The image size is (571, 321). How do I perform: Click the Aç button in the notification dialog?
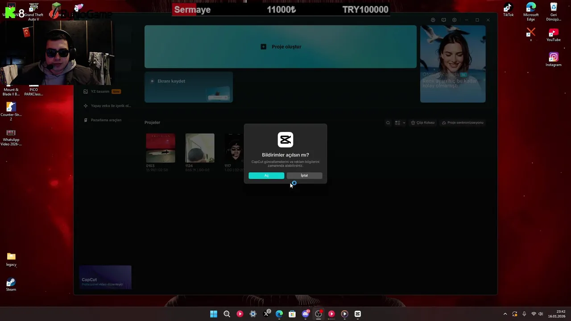pyautogui.click(x=266, y=176)
